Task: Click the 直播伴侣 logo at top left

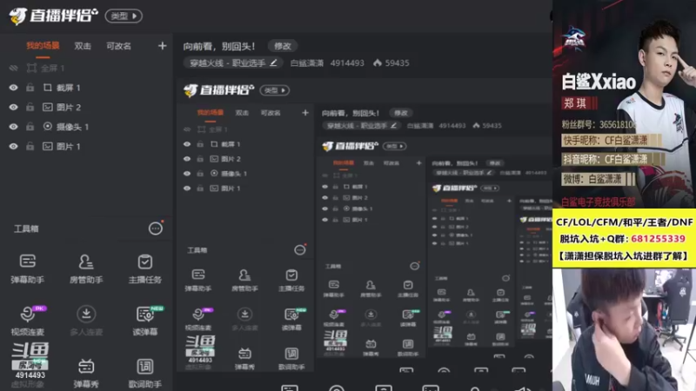Action: click(x=53, y=16)
